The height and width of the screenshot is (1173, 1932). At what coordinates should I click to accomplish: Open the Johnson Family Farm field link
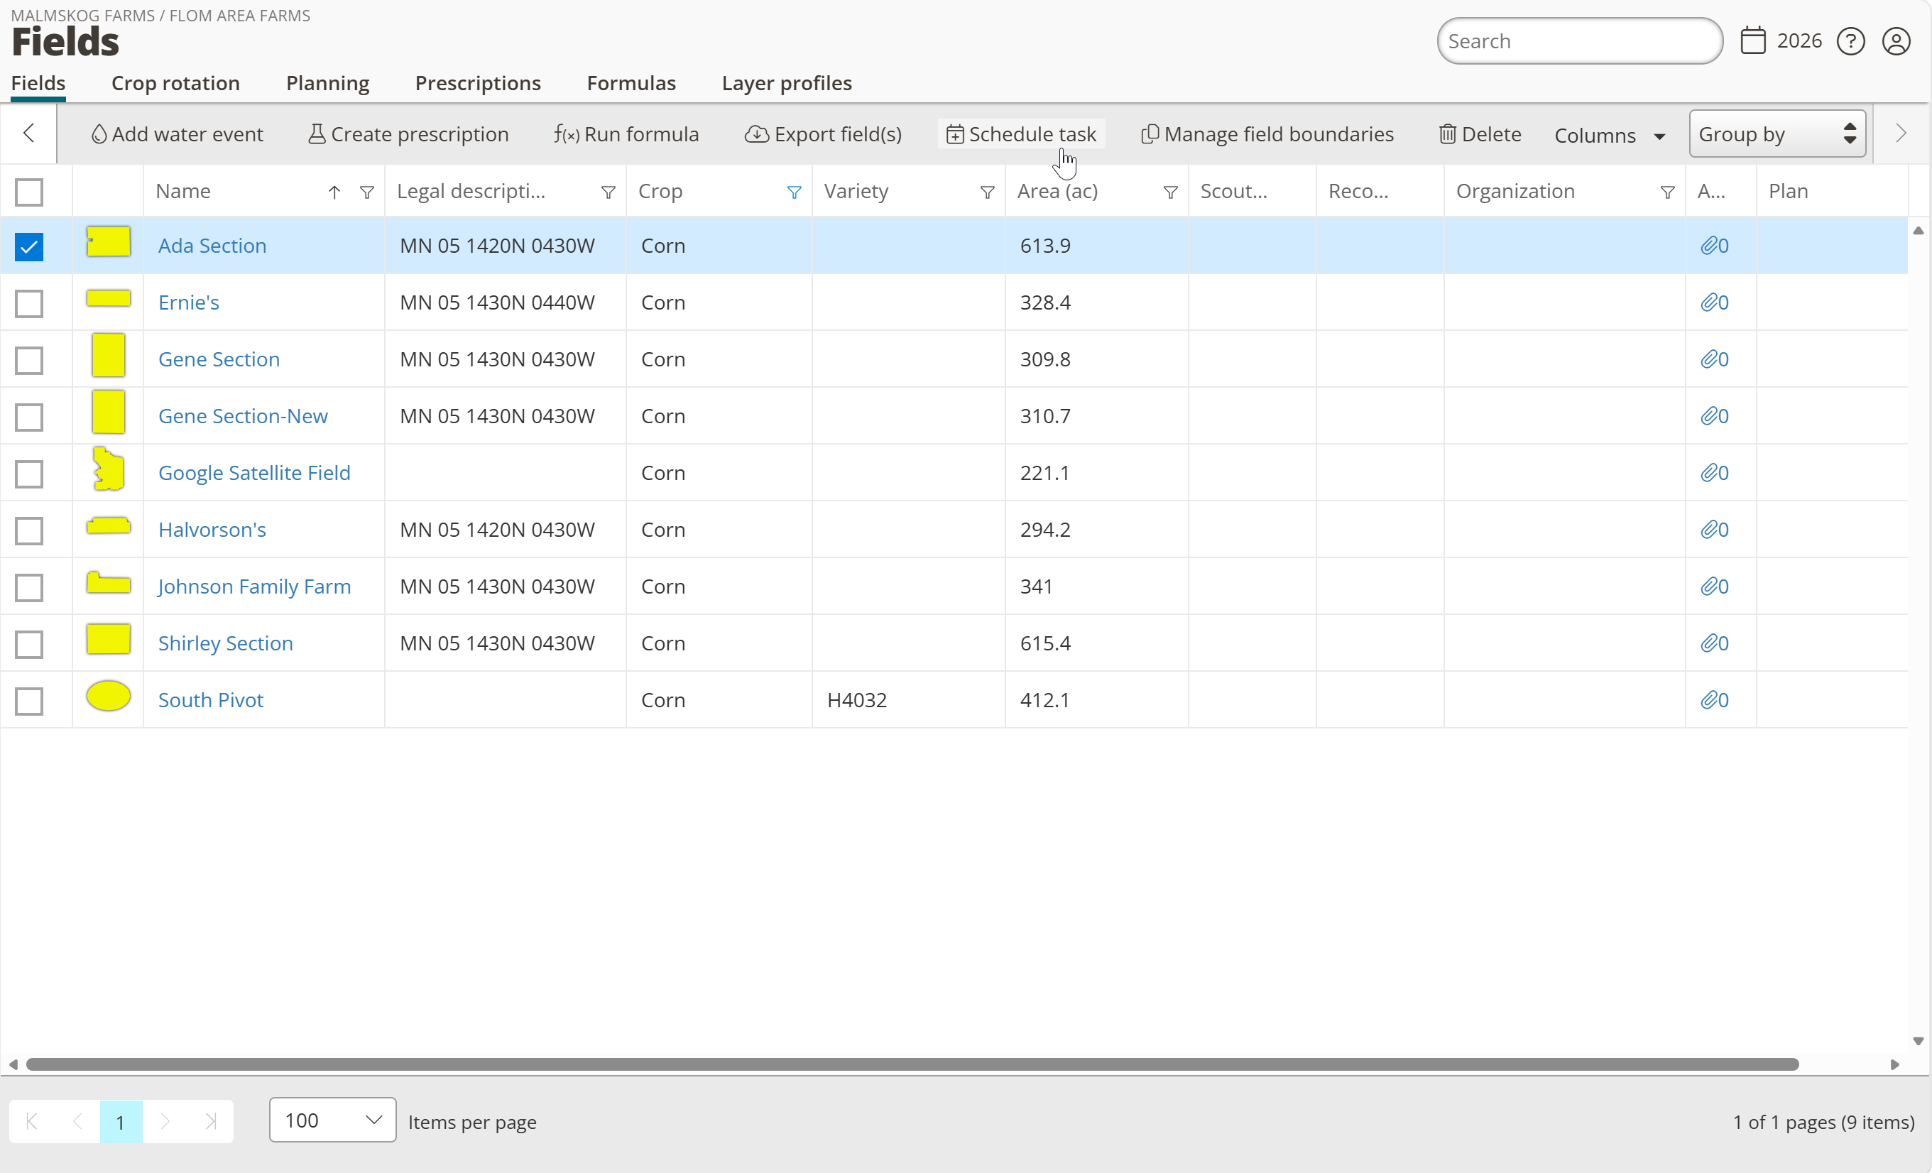(x=254, y=587)
